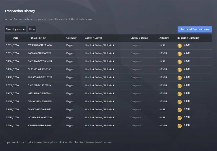Screen dimensions: 217x151
Task: Click the Date column header
Action: (15, 38)
